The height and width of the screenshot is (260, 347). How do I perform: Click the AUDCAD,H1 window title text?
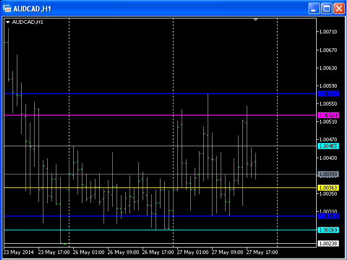click(33, 9)
